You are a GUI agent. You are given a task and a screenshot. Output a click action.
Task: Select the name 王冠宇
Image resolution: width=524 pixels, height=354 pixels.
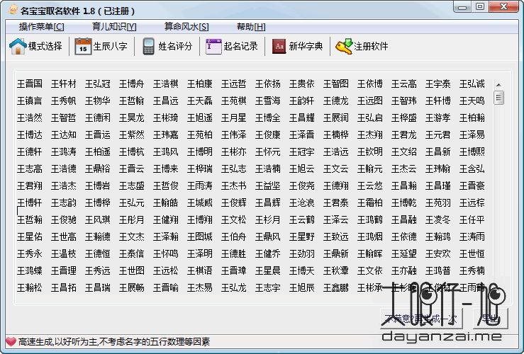[302, 152]
